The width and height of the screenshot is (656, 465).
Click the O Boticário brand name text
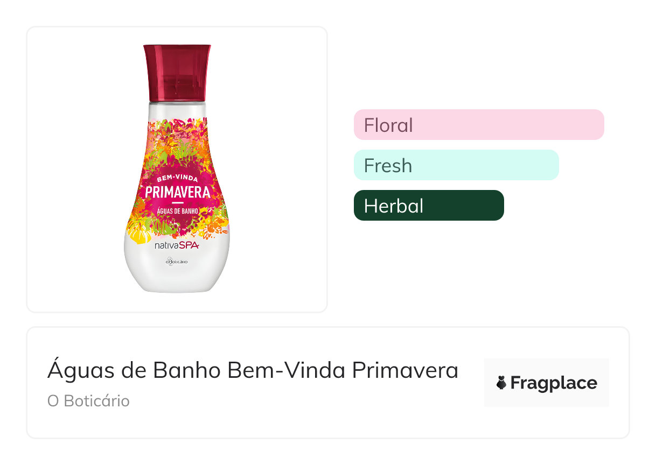click(x=88, y=401)
